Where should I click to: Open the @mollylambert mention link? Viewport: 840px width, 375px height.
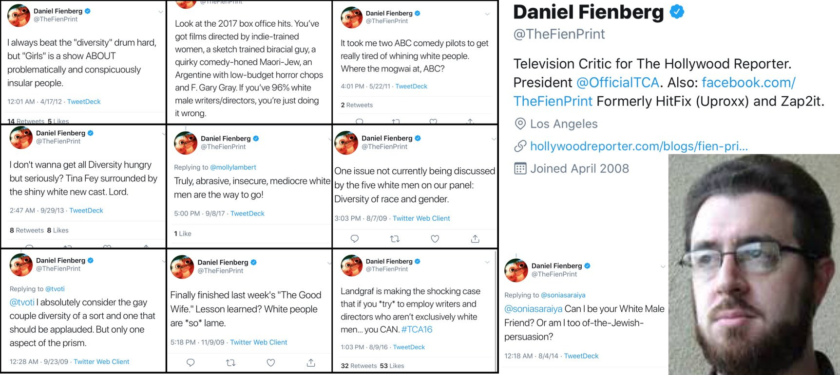(233, 167)
